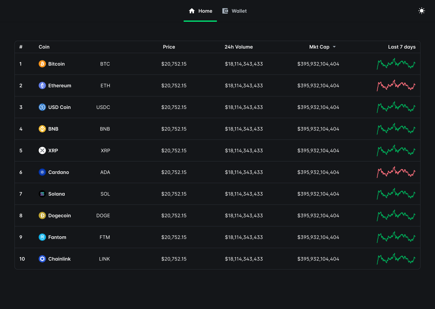Click BNB's market cap value
This screenshot has height=309, width=435.
[318, 129]
